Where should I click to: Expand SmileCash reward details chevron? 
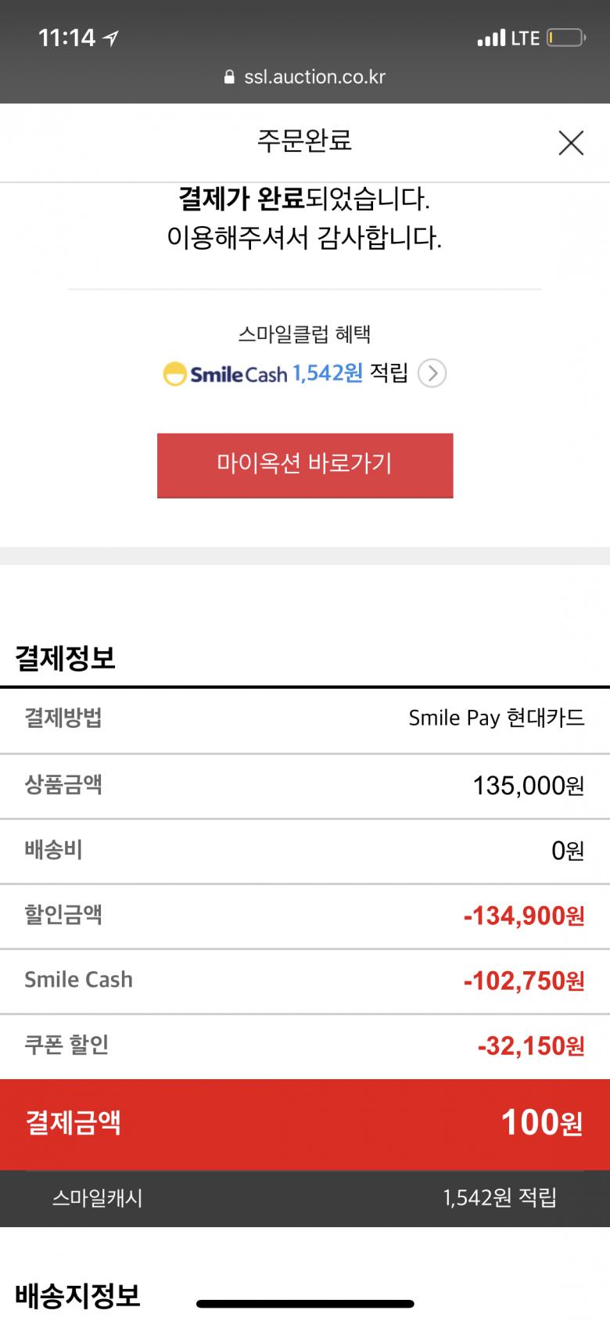(x=432, y=374)
